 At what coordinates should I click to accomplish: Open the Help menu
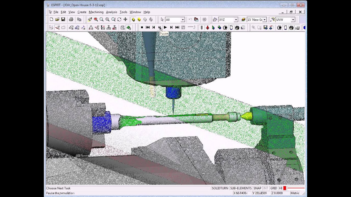click(x=147, y=12)
